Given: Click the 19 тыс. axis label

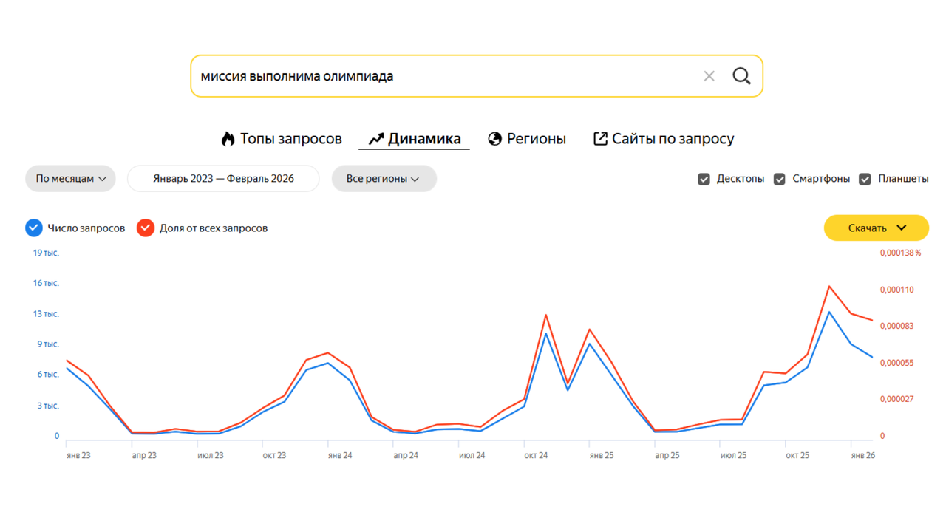Looking at the screenshot, I should [46, 253].
